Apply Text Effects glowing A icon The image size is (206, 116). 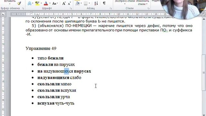click(x=30, y=4)
